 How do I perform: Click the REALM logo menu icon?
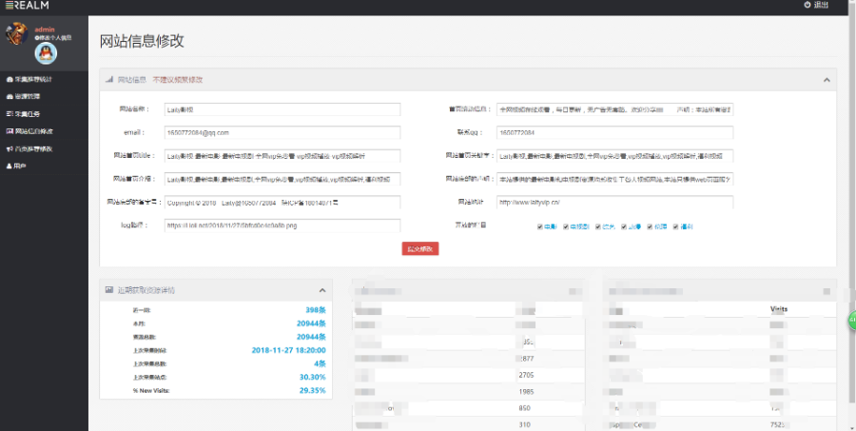(x=7, y=5)
